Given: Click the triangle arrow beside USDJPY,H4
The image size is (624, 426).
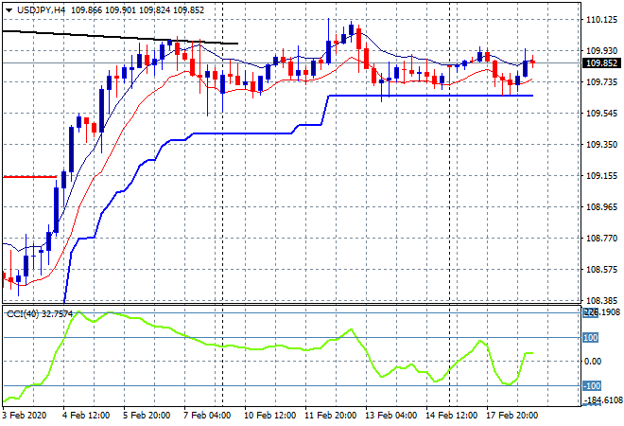Looking at the screenshot, I should [x=9, y=9].
